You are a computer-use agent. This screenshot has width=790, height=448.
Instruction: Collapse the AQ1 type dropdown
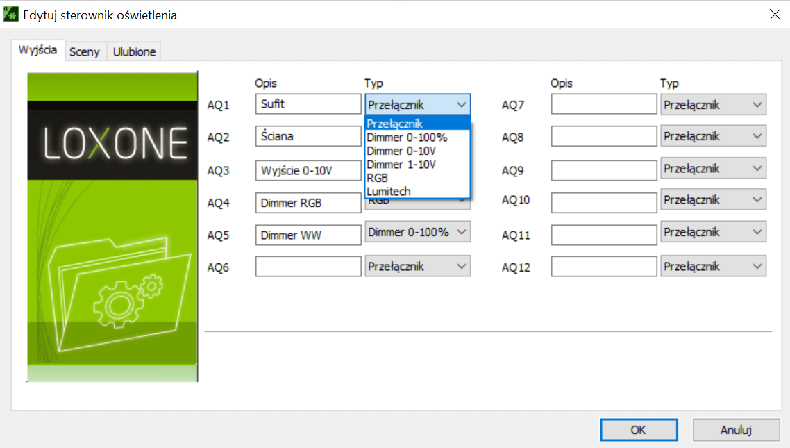click(462, 105)
